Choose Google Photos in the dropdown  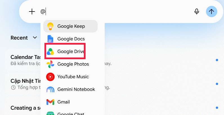point(70,64)
